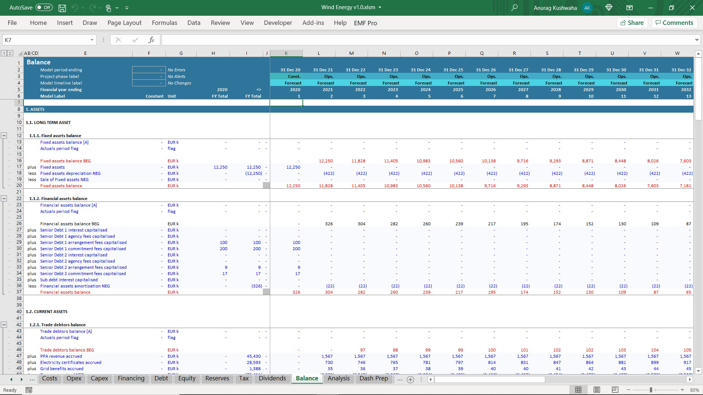This screenshot has height=395, width=703.
Task: Toggle the AutoSave switch
Action: tap(44, 8)
